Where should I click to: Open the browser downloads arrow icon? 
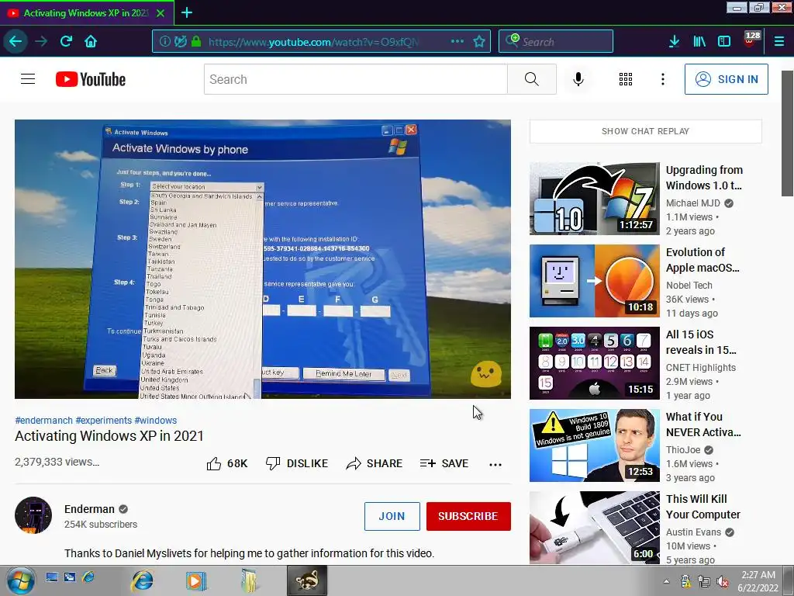pyautogui.click(x=674, y=42)
